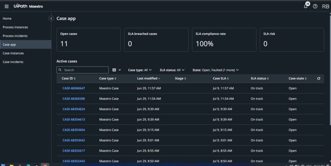331x166 pixels.
Task: Open case CASE-68352617
Action: pyautogui.click(x=74, y=150)
